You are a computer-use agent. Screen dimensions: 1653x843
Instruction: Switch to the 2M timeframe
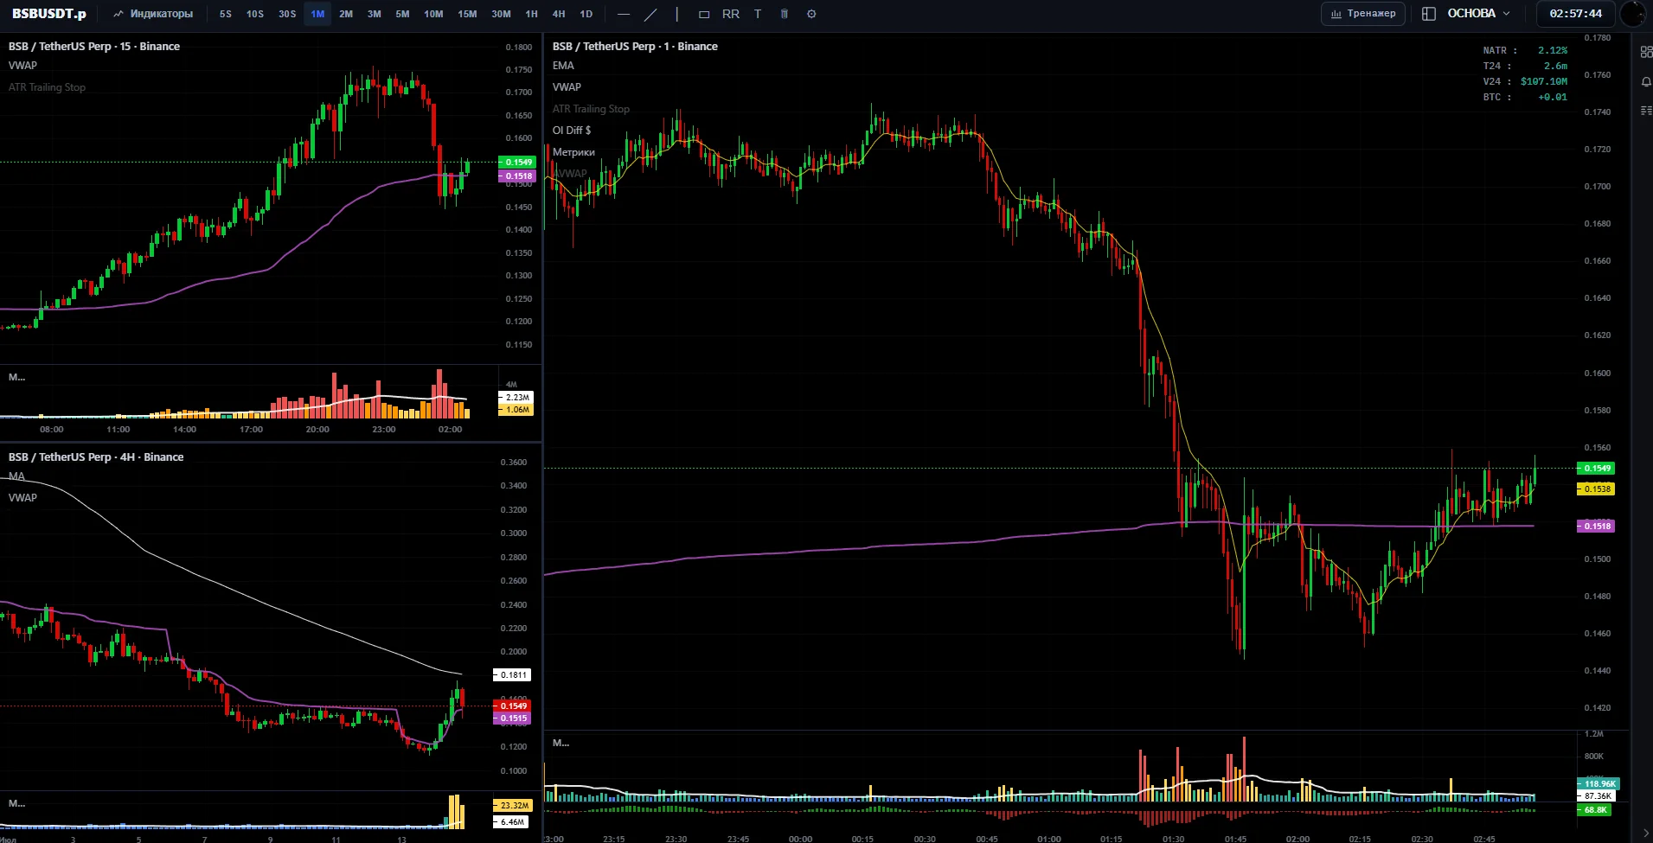point(346,14)
